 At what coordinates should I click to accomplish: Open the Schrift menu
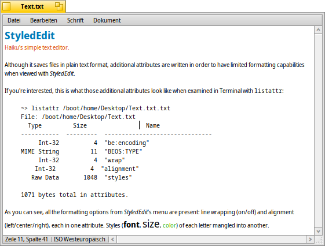click(x=75, y=20)
